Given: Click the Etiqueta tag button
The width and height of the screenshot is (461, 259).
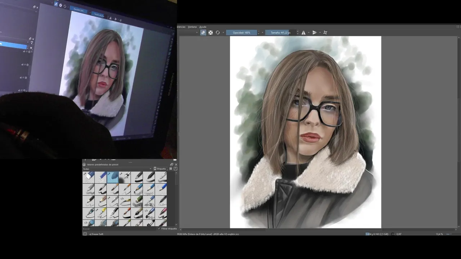Looking at the screenshot, I should [160, 169].
